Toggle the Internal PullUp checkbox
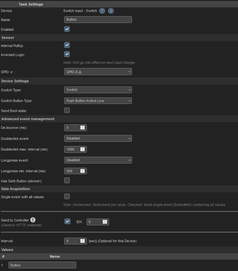The image size is (238, 271). point(67,45)
